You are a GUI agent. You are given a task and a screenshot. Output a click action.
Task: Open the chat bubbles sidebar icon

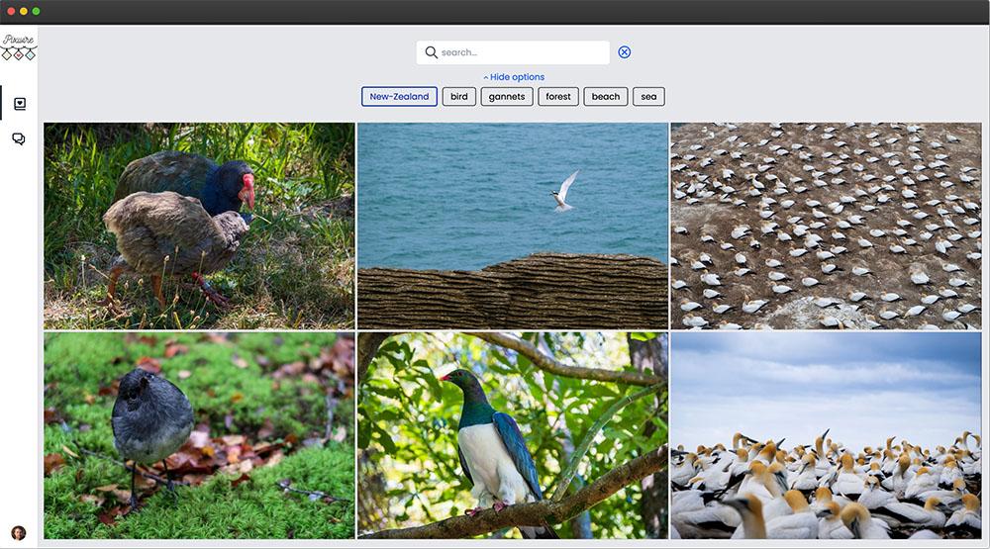(x=19, y=139)
